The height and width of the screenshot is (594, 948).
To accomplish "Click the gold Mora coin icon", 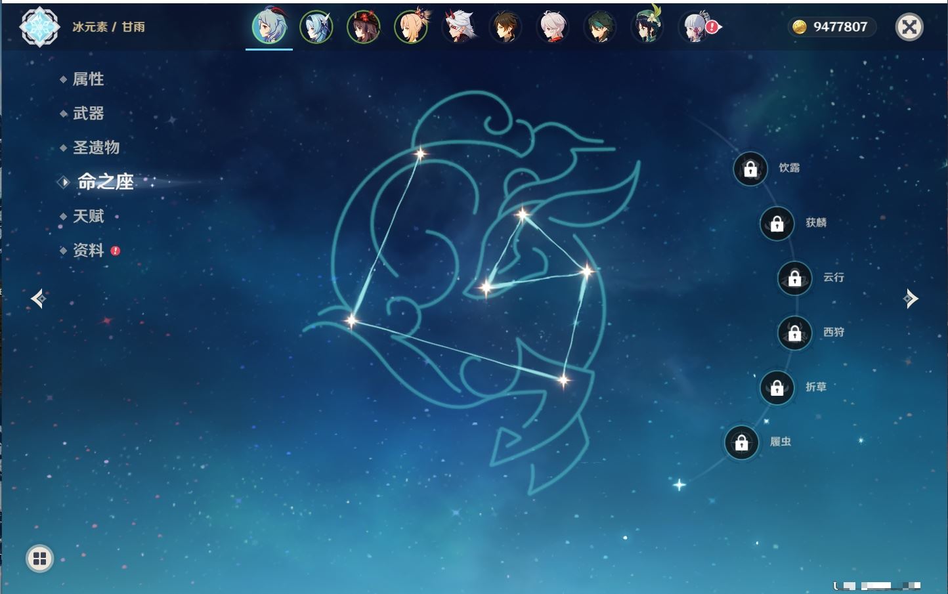I will pyautogui.click(x=799, y=27).
